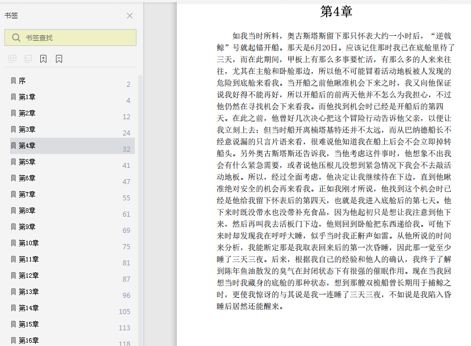The width and height of the screenshot is (471, 346).
Task: Select the highlighted 第4章 bookmark
Action: pos(72,146)
